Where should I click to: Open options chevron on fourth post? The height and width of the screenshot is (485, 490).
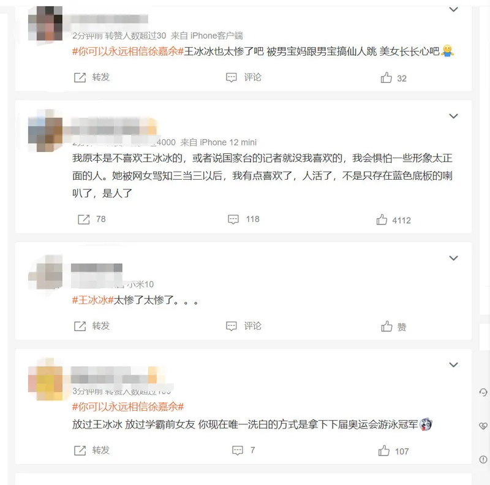point(453,365)
